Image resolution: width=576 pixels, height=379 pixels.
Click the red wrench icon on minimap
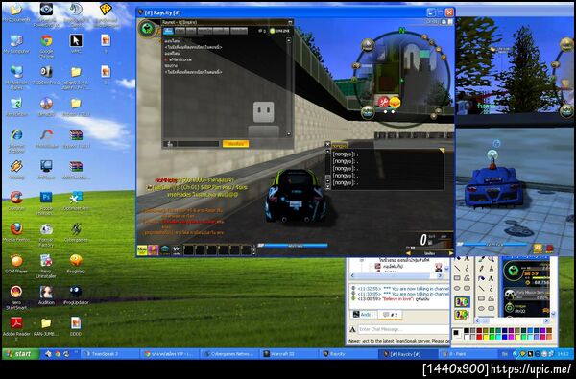[383, 102]
